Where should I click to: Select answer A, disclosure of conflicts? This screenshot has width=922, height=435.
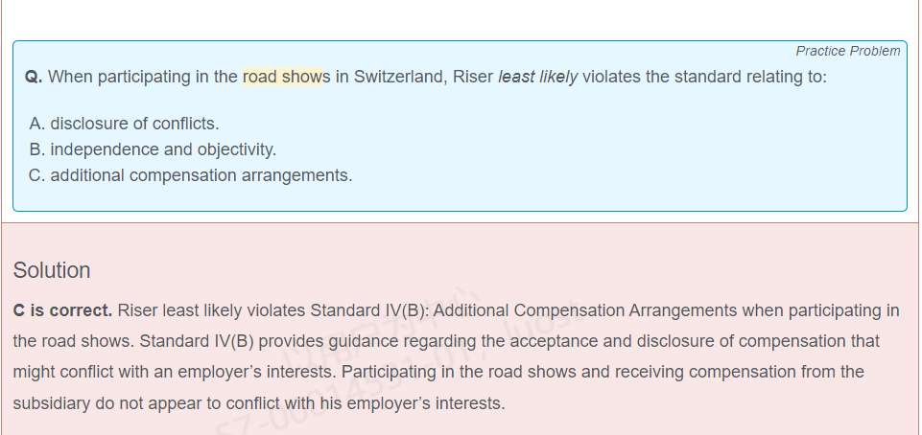click(134, 124)
